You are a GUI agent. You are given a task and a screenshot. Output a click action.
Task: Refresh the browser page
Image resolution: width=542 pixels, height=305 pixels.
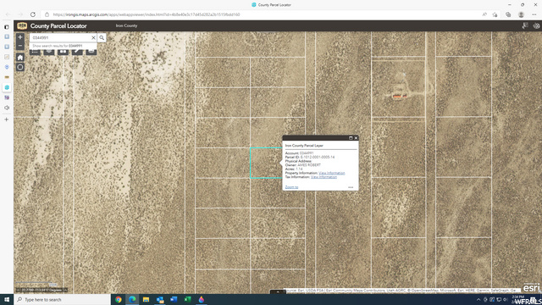click(x=33, y=14)
